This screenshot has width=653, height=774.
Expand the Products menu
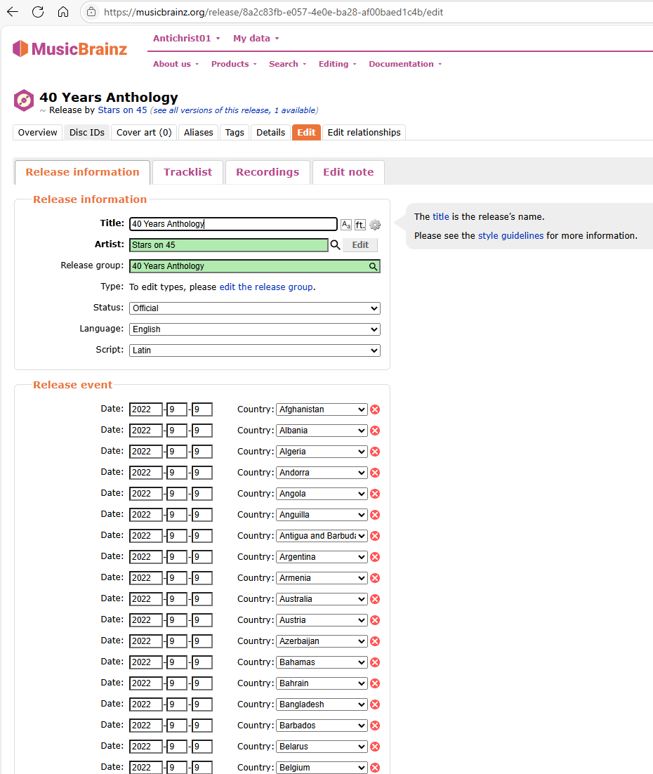pos(234,64)
